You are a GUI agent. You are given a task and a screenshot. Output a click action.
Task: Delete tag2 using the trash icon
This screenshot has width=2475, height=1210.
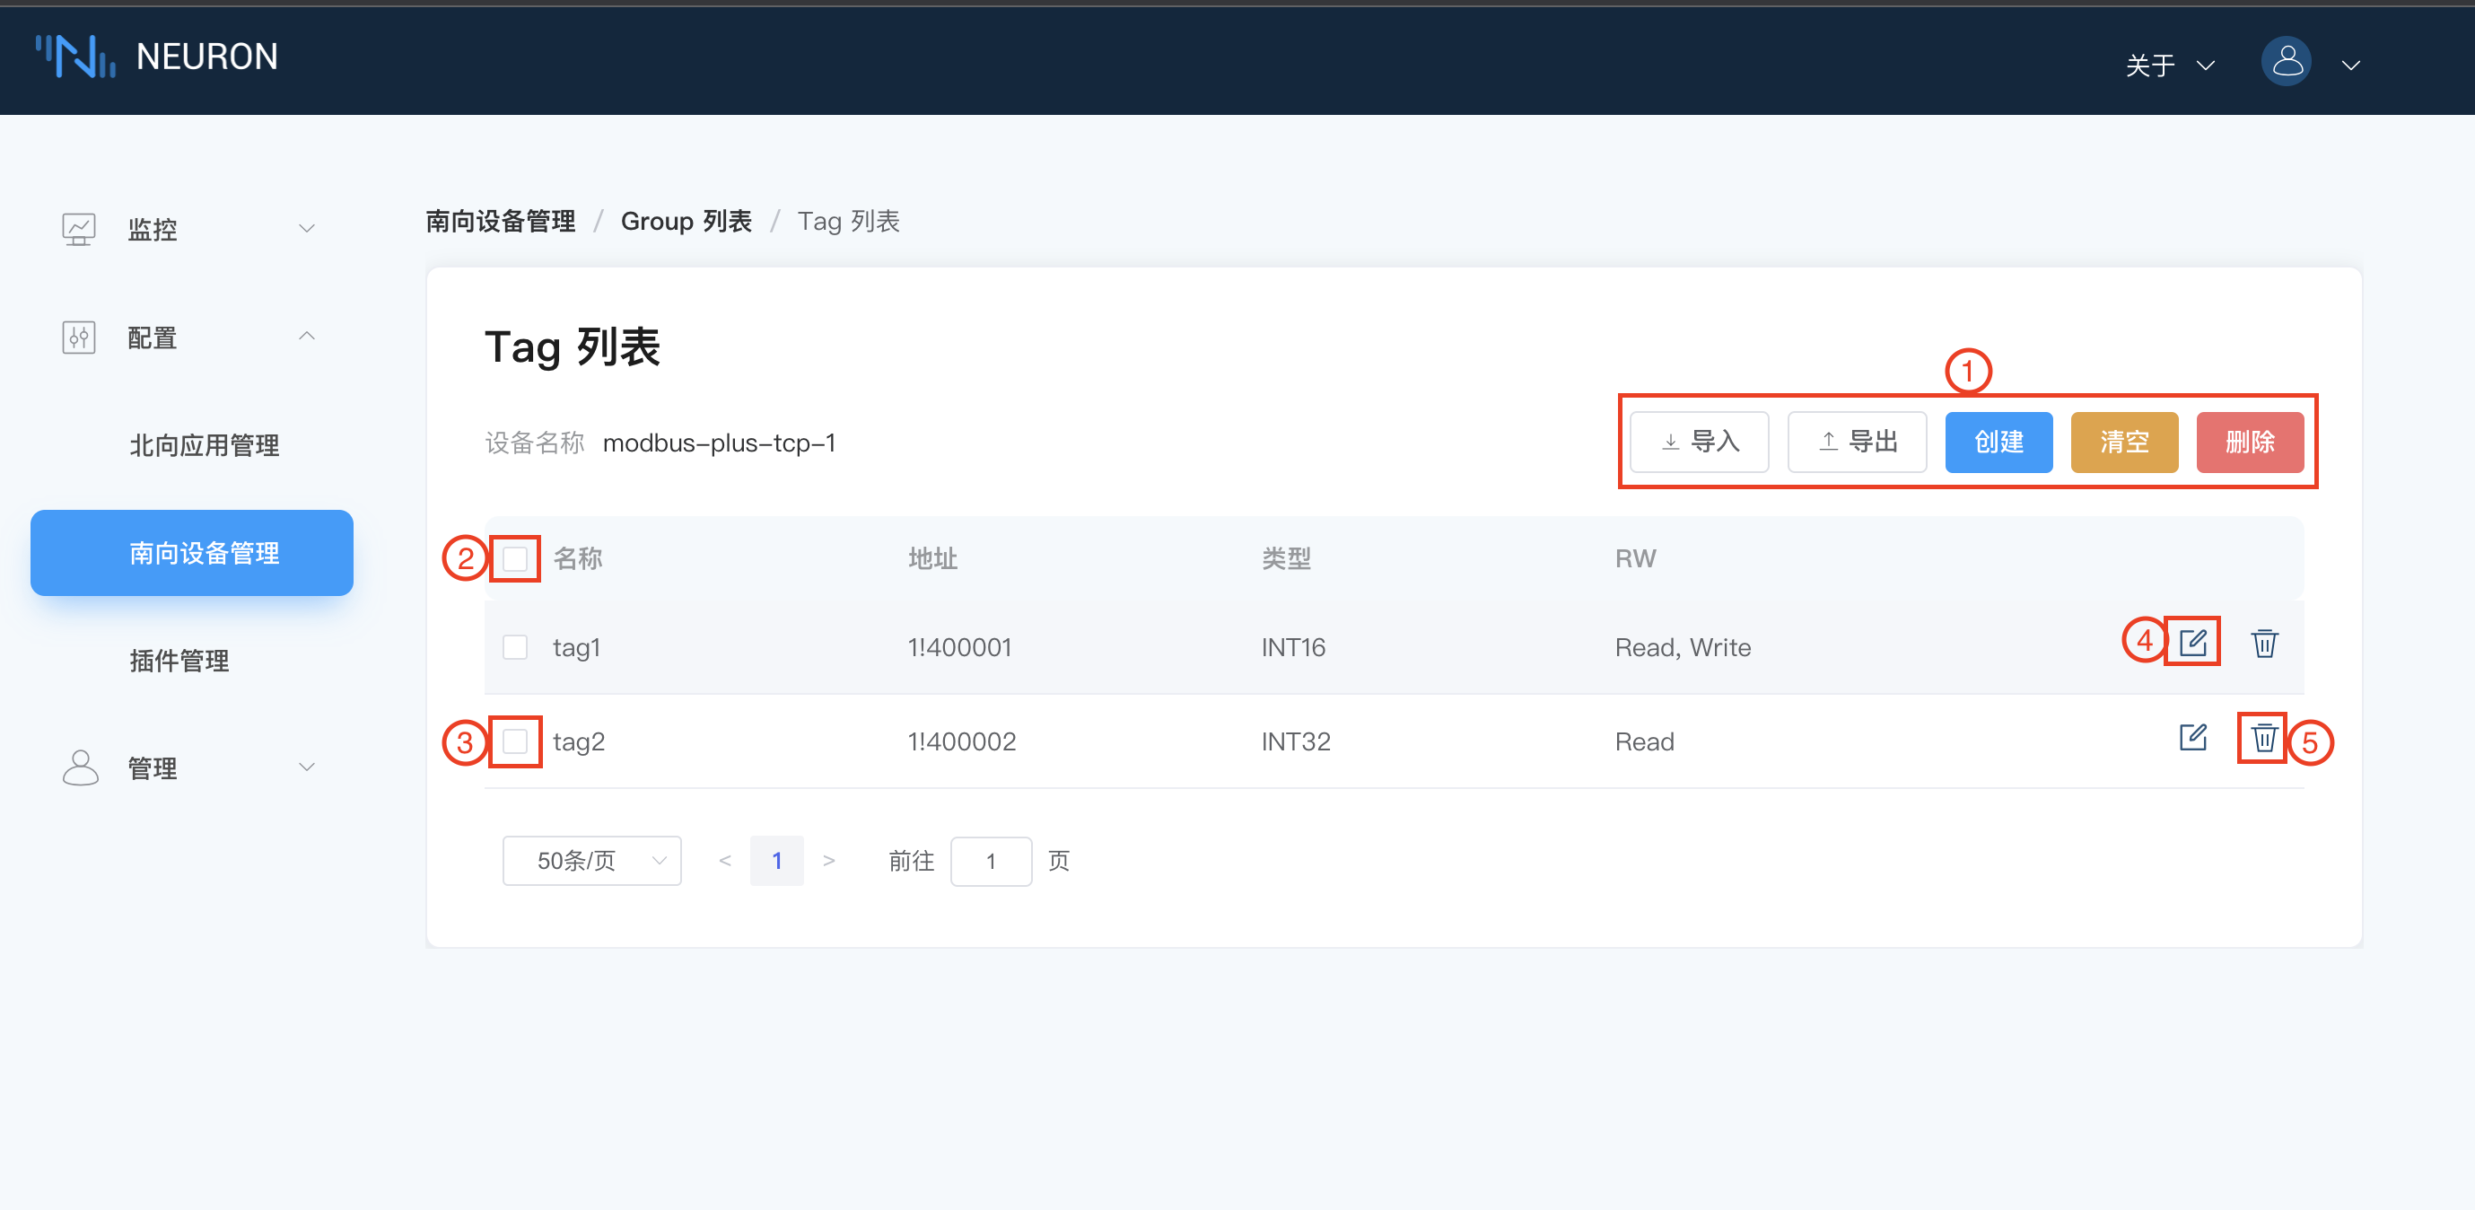click(x=2263, y=737)
